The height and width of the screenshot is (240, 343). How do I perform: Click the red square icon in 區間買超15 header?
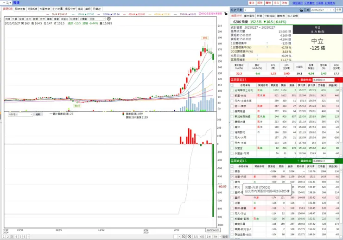click(x=337, y=80)
